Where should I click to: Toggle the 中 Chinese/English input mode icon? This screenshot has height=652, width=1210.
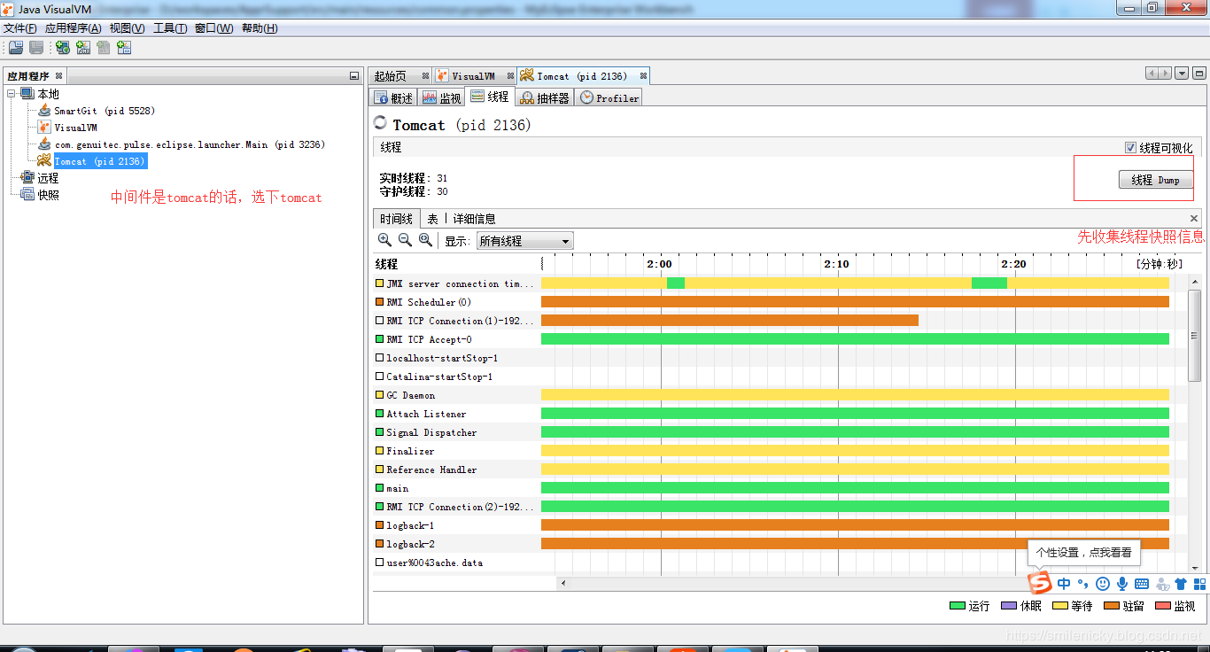click(x=1065, y=584)
